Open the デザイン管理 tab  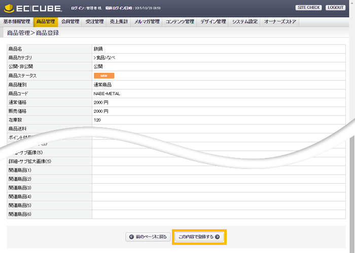coord(213,22)
